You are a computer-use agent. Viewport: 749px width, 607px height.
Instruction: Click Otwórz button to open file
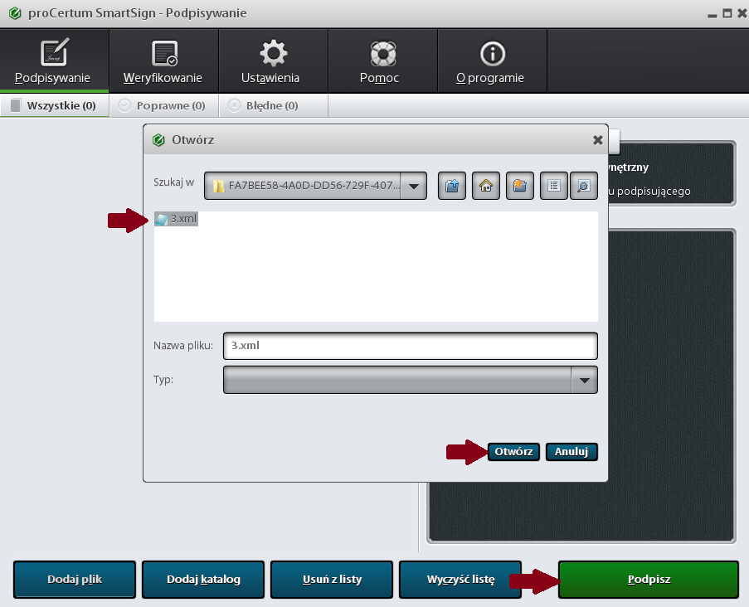[513, 452]
